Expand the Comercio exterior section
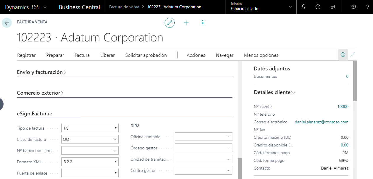Screen dimensions: 373x179 coord(40,93)
